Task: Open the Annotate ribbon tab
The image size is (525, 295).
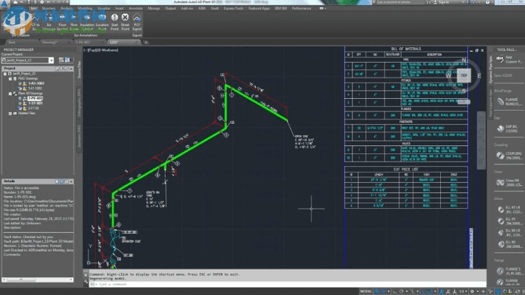Action: [x=136, y=7]
